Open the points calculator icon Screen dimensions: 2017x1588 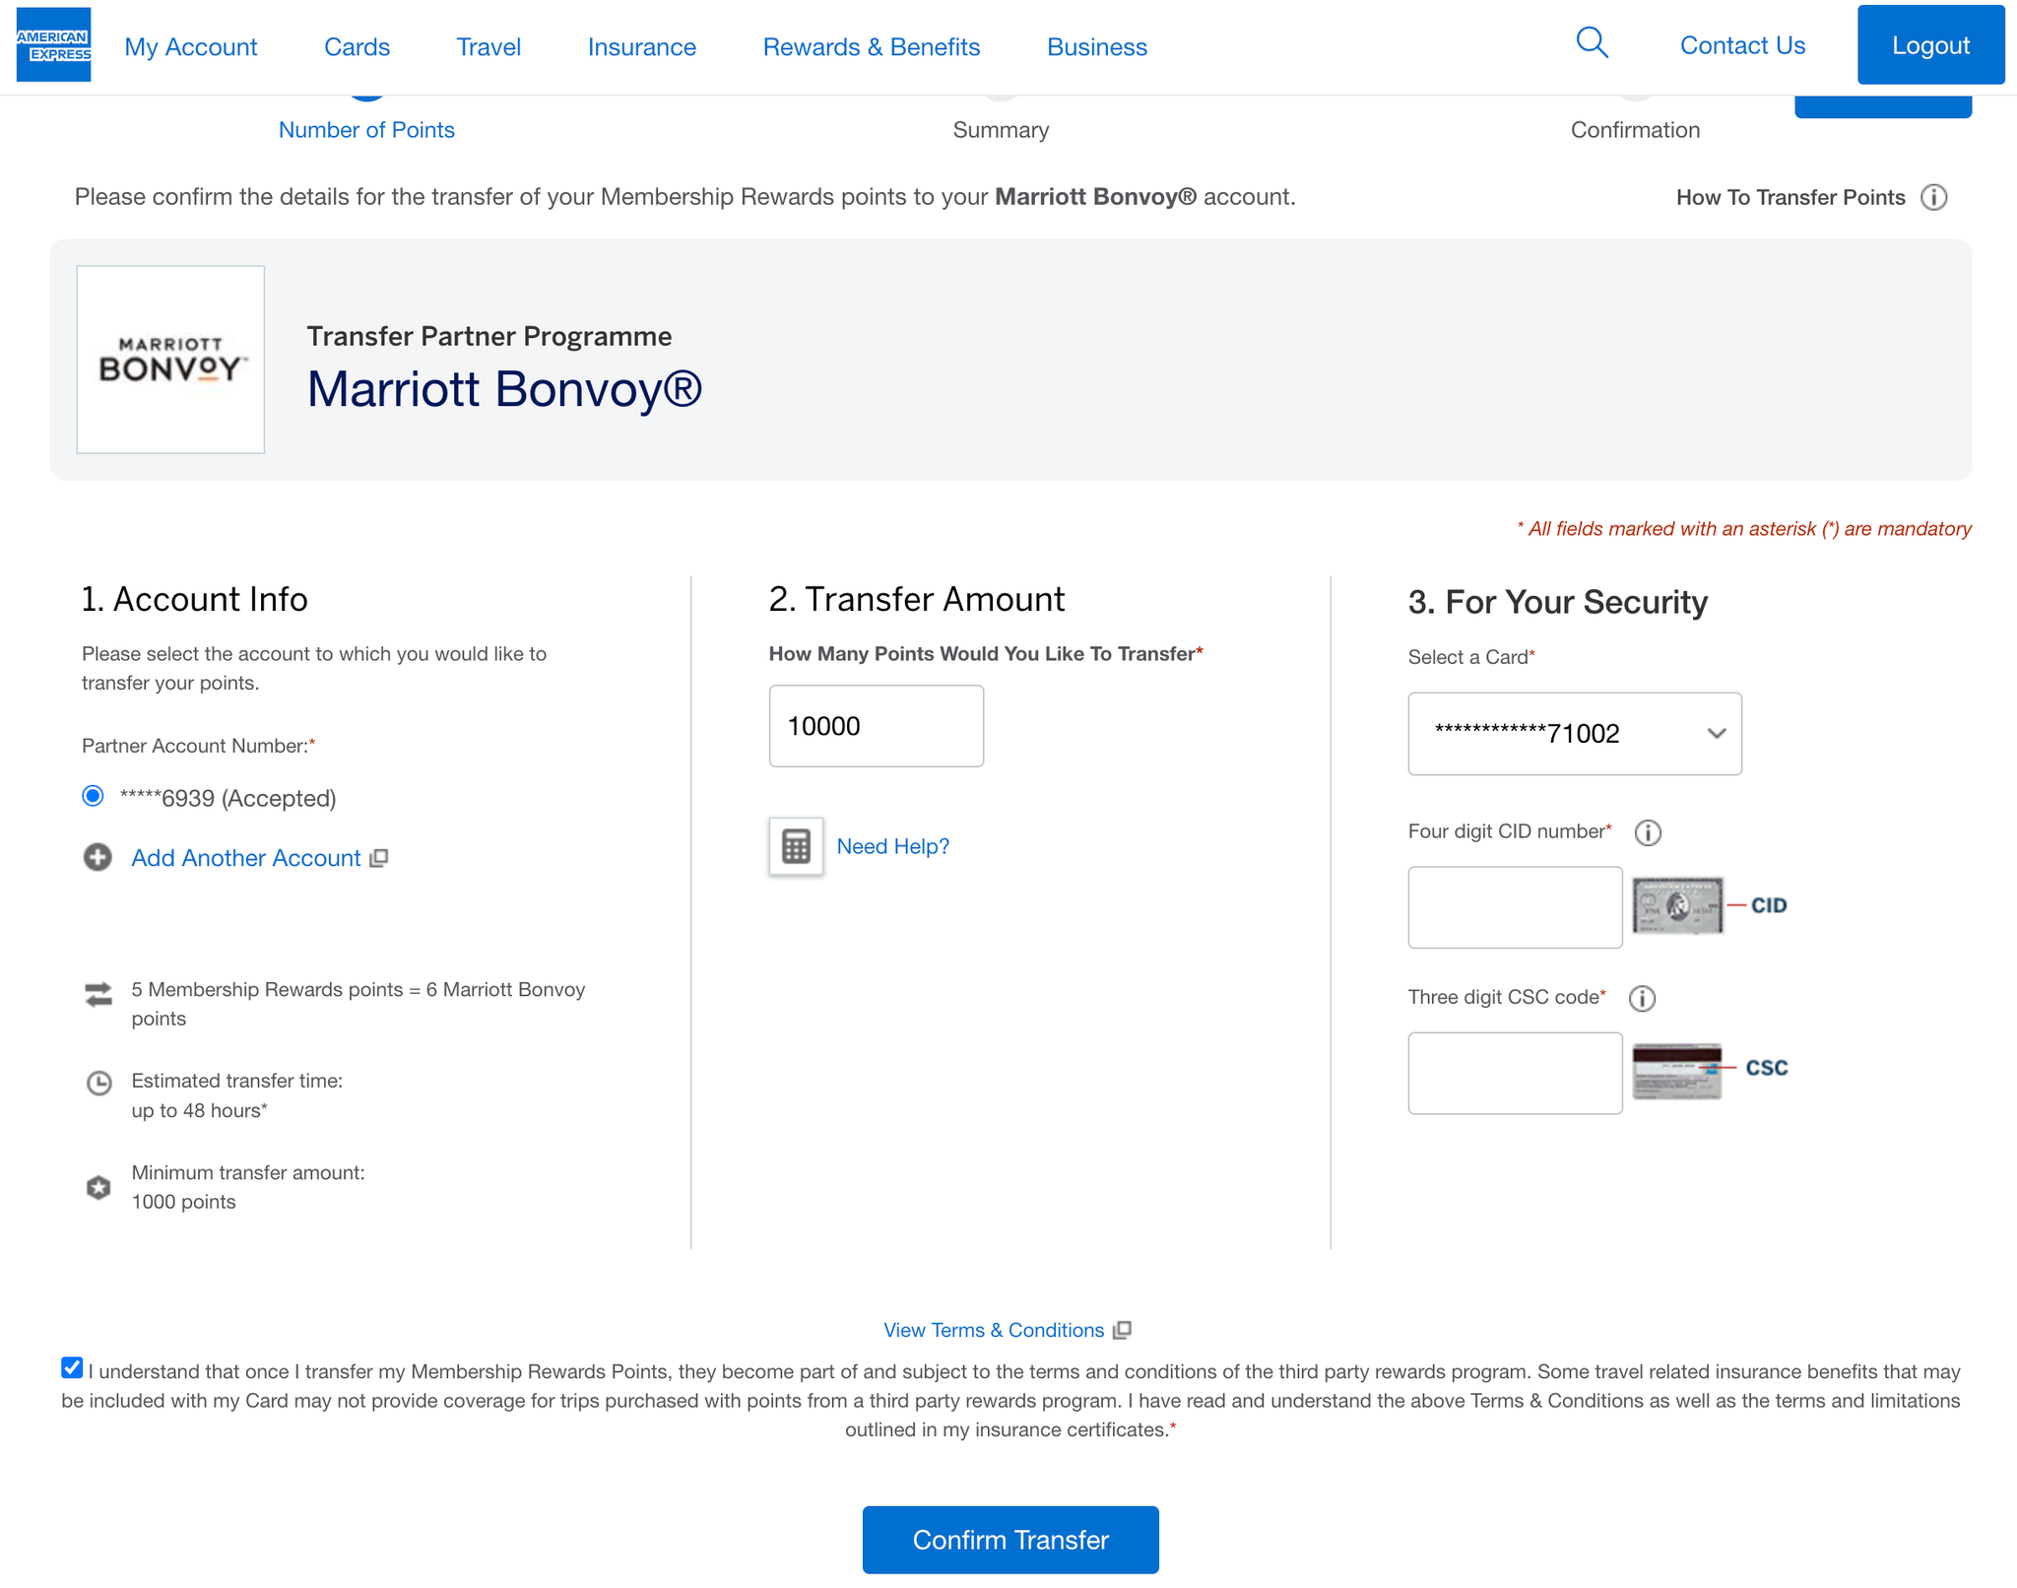(796, 846)
